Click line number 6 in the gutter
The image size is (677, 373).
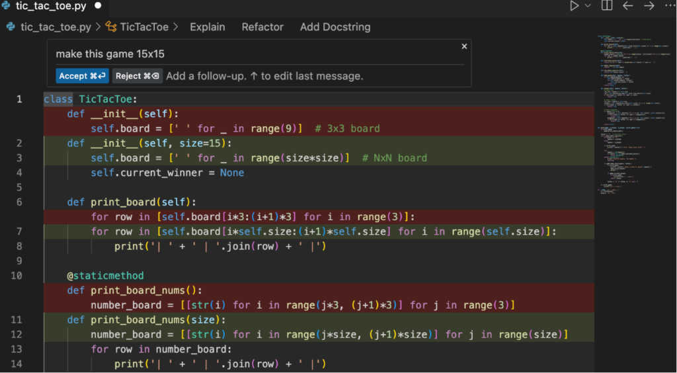(x=19, y=202)
